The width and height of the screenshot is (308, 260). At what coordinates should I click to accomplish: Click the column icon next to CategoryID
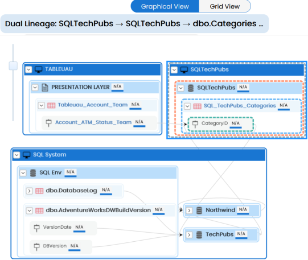195,124
